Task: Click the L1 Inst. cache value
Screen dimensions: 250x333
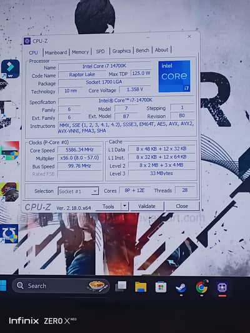Action: click(161, 157)
